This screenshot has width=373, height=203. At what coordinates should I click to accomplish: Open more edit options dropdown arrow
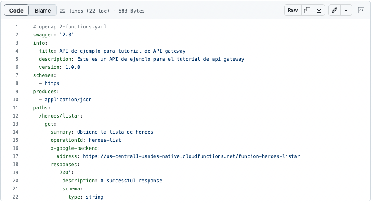pos(346,10)
